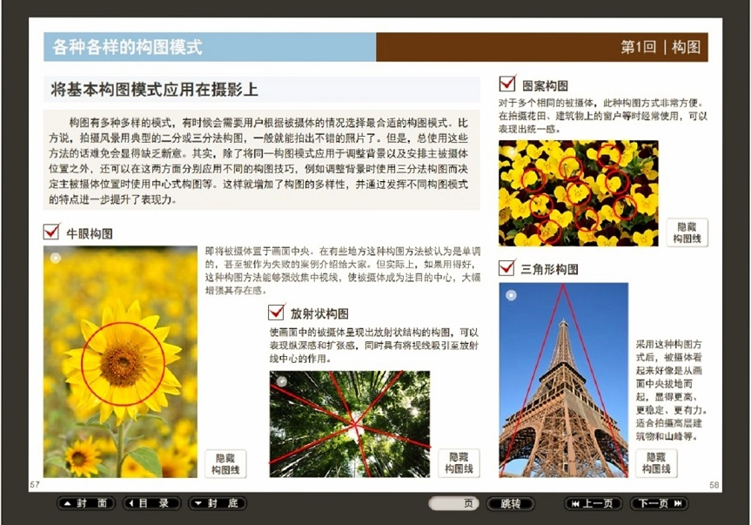Jump to back cover with 封底 button
Screen dimensions: 751x525
pyautogui.click(x=217, y=503)
